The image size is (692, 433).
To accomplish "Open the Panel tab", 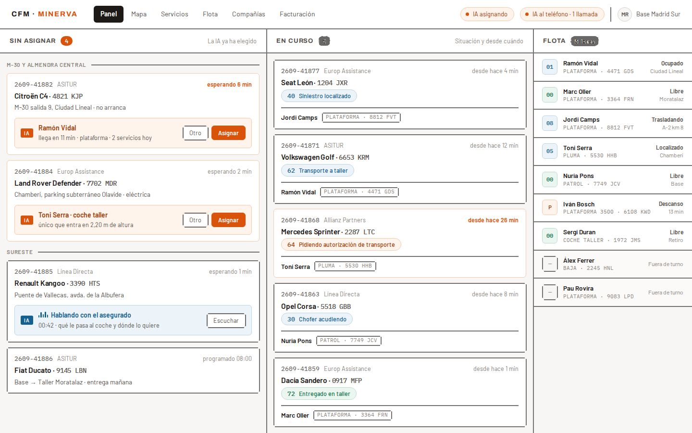I will pyautogui.click(x=109, y=14).
